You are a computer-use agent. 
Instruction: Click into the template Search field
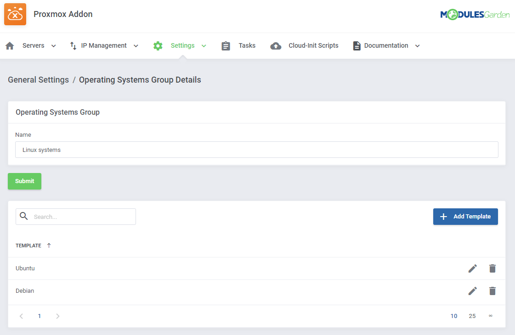point(76,217)
